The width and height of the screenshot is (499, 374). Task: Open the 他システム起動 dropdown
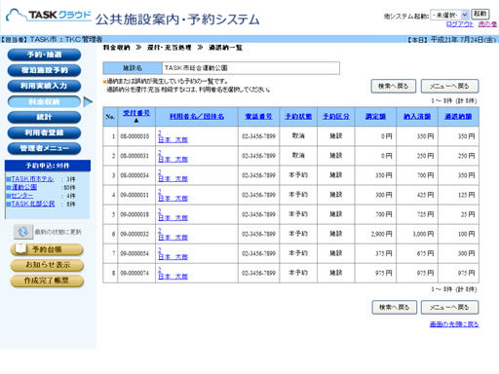coord(449,15)
